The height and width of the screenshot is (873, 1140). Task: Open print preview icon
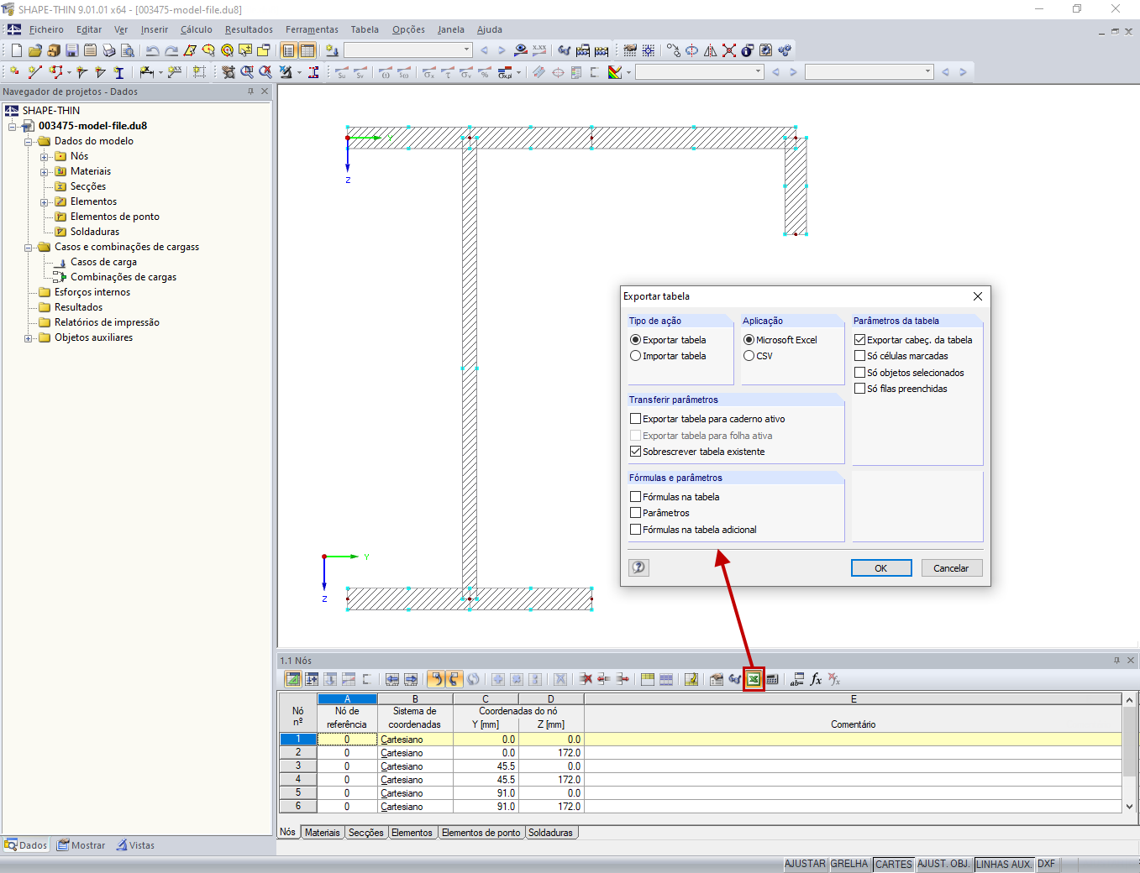(x=128, y=50)
